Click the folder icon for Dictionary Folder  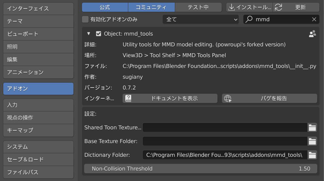point(312,155)
